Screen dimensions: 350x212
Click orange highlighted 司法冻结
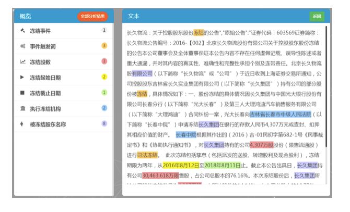147,155
